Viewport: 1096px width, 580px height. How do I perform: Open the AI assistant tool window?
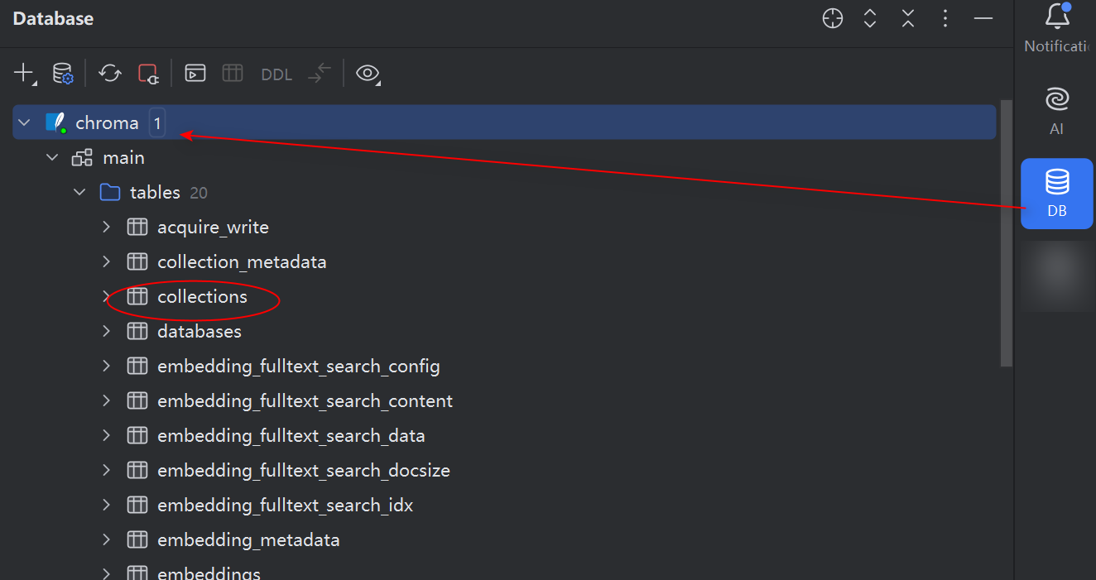tap(1057, 110)
